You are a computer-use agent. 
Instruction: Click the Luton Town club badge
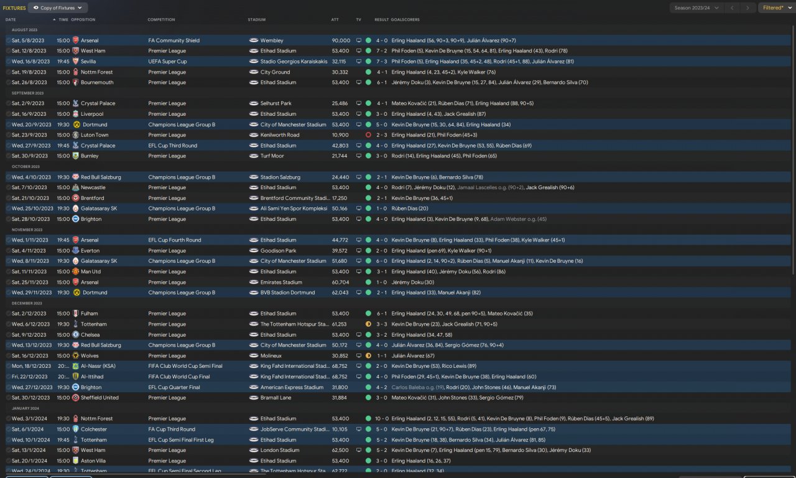pyautogui.click(x=75, y=135)
